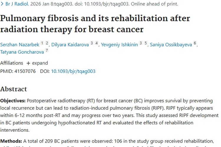Open author Saniya Ossikbayeva's link
The image size is (221, 147).
(x=171, y=45)
